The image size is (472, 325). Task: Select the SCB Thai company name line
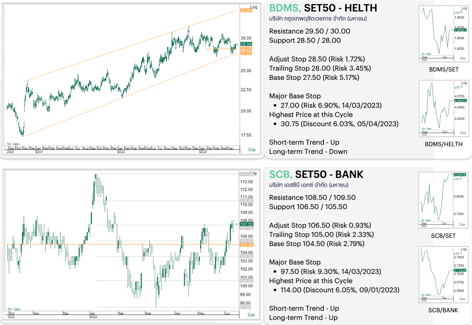point(309,185)
